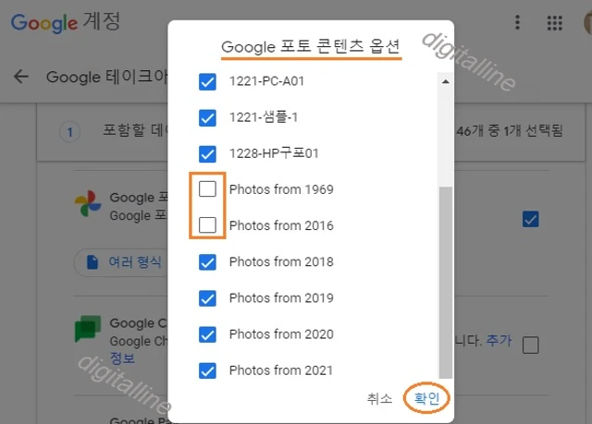
Task: Uncheck the 1221-샘플-1 album checkbox
Action: pyautogui.click(x=207, y=118)
